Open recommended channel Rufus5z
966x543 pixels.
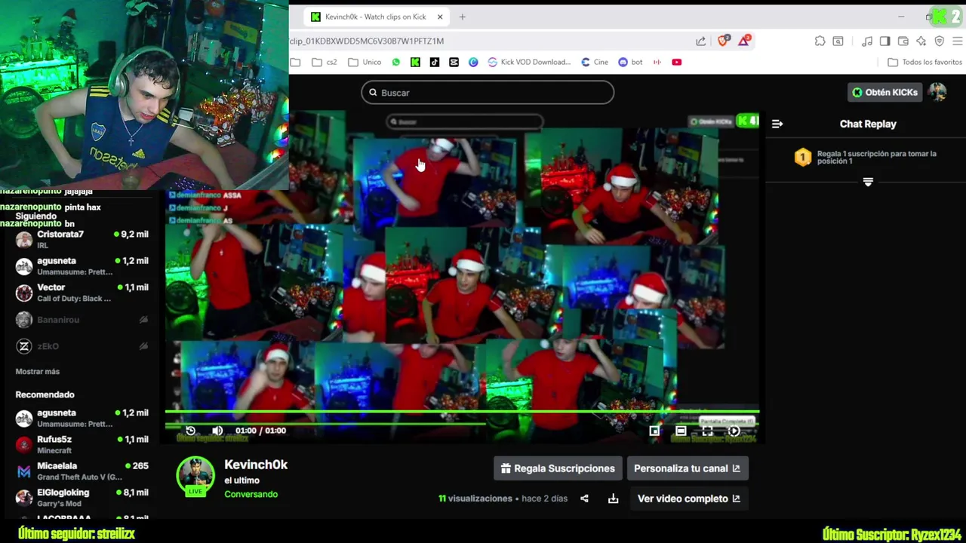pyautogui.click(x=82, y=444)
